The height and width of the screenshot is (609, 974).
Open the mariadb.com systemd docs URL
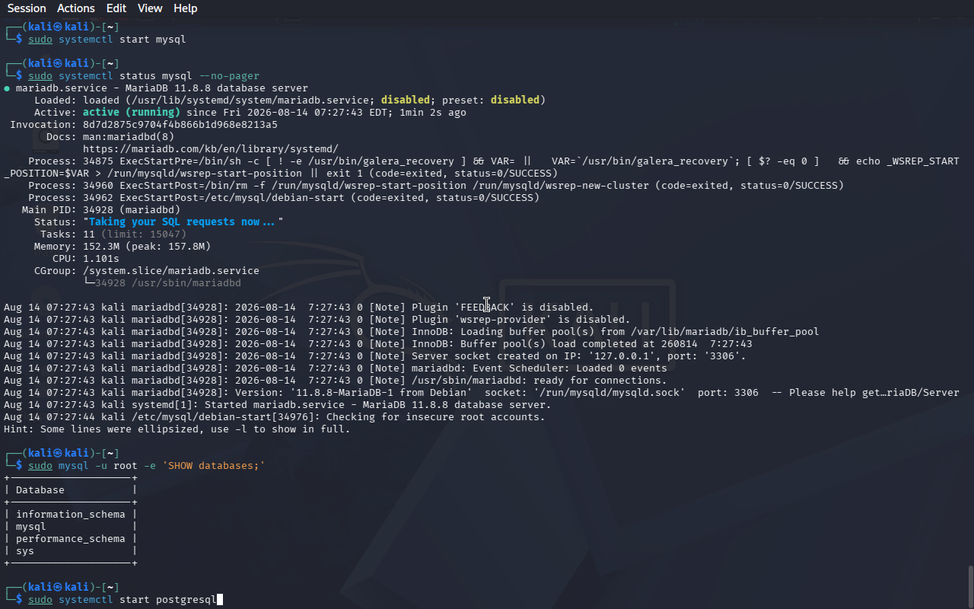click(x=211, y=149)
